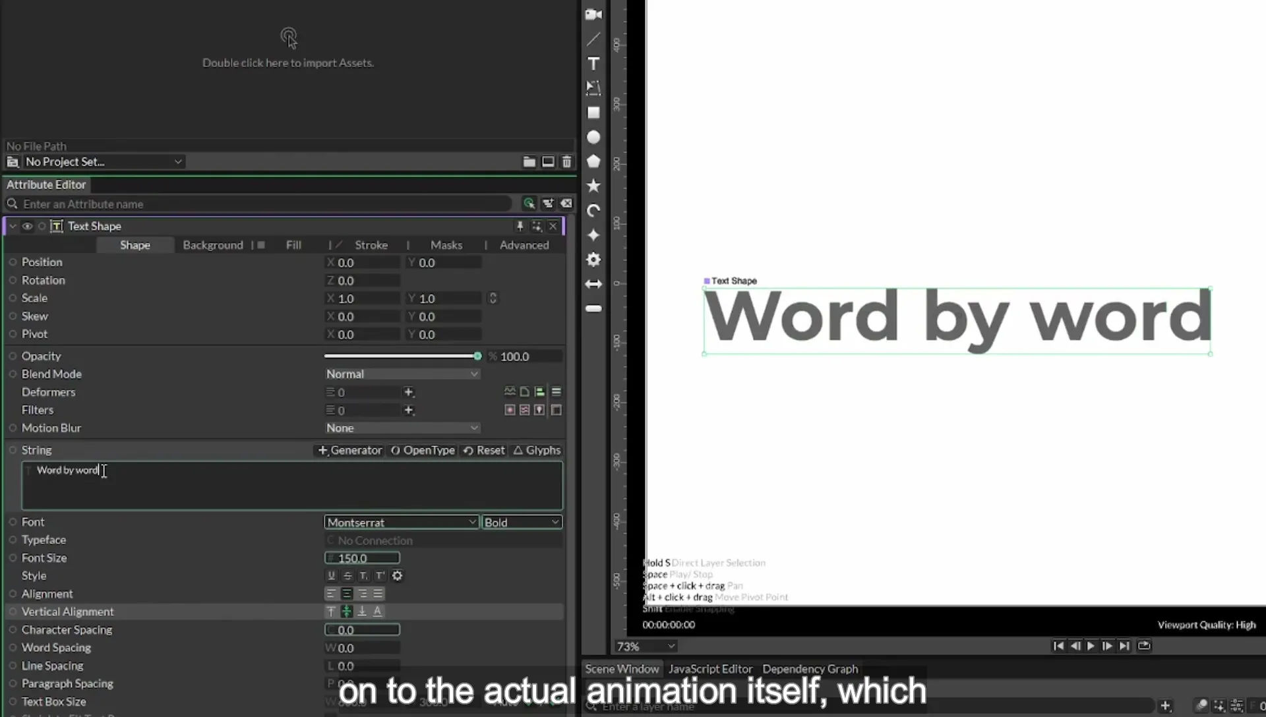Open the Motion Blur None dropdown

coord(402,428)
